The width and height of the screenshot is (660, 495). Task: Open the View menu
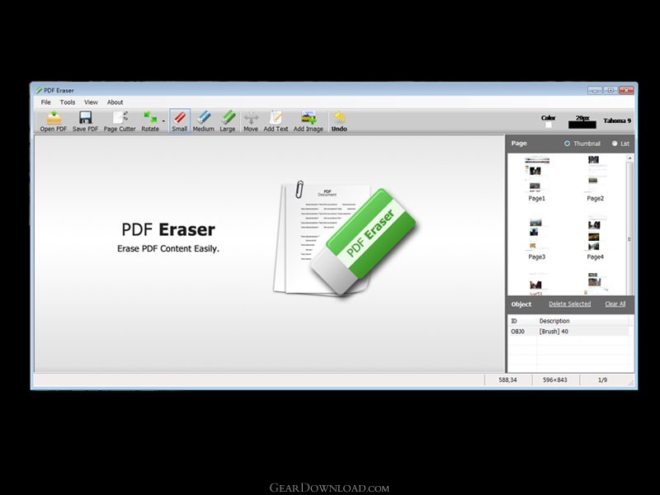pyautogui.click(x=91, y=102)
